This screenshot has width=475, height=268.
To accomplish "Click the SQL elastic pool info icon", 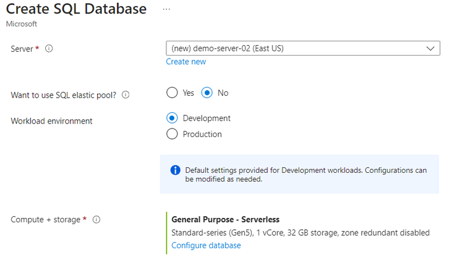I will 126,95.
